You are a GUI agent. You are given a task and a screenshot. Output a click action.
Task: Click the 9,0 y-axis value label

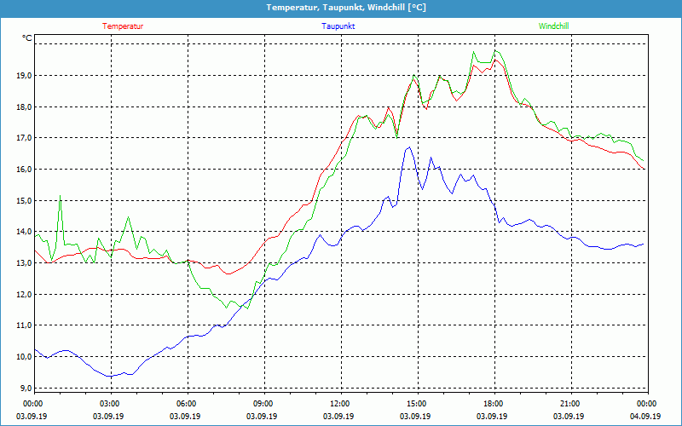click(x=24, y=388)
